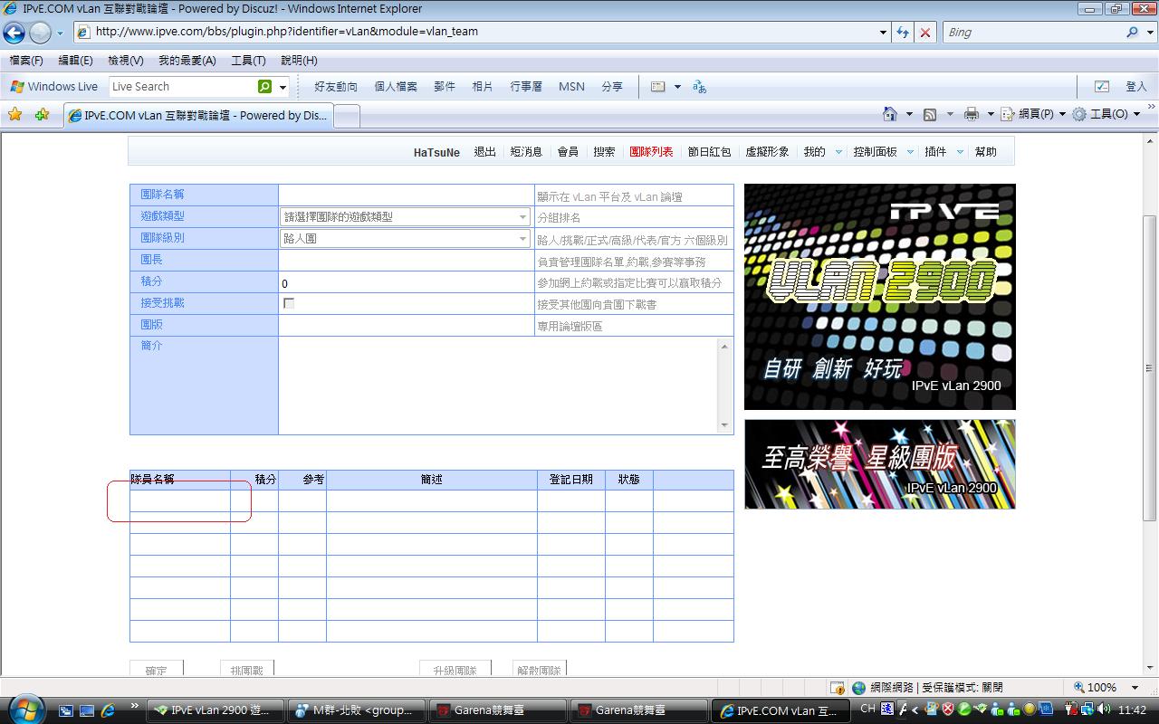Image resolution: width=1159 pixels, height=724 pixels.
Task: Click the red Stop loading icon
Action: [925, 32]
